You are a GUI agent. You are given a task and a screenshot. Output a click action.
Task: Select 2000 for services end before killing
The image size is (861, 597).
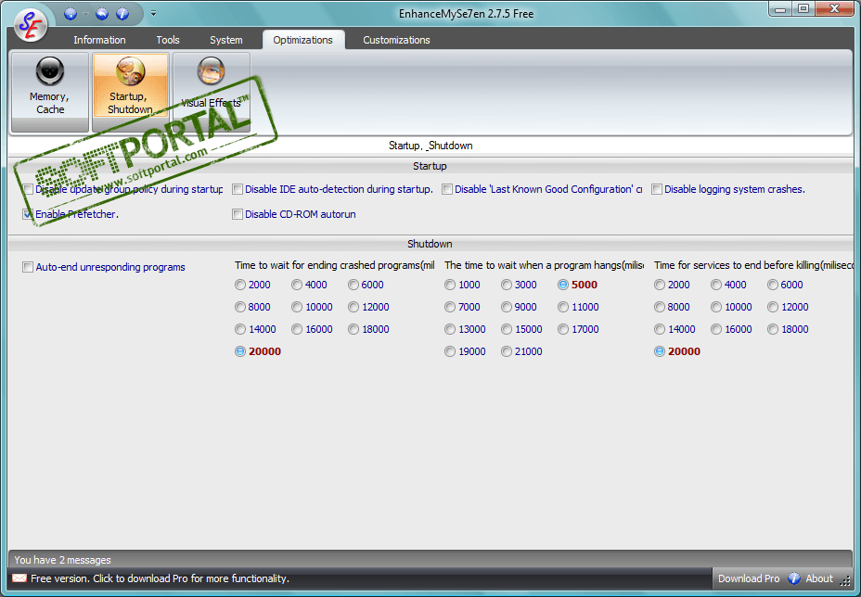(x=672, y=285)
